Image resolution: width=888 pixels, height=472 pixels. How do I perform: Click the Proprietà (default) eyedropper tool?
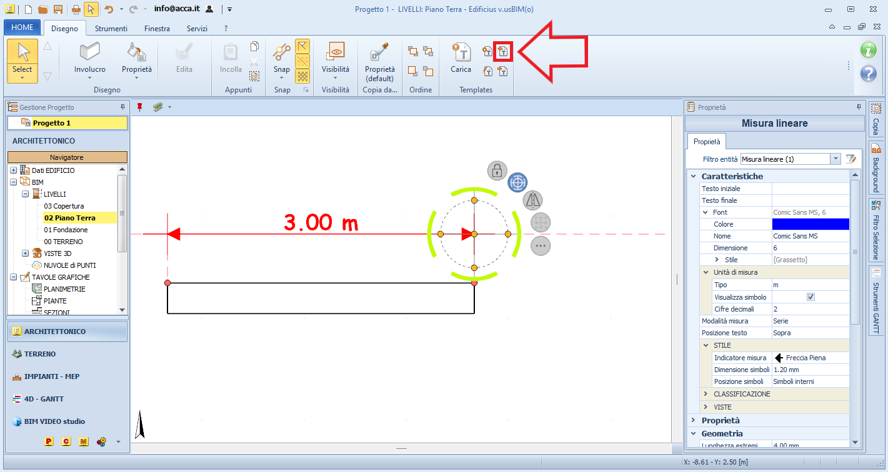tap(380, 62)
